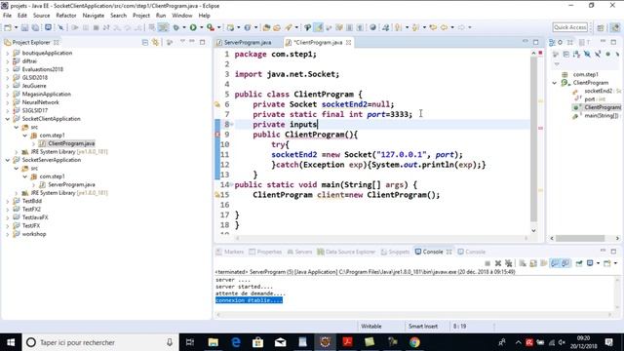
Task: Switch to the ServerProgram.java editor tab
Action: coord(244,42)
